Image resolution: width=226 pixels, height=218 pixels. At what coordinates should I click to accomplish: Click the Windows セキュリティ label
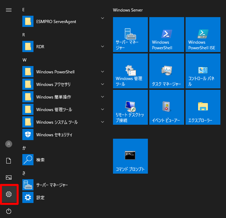pyautogui.click(x=54, y=135)
